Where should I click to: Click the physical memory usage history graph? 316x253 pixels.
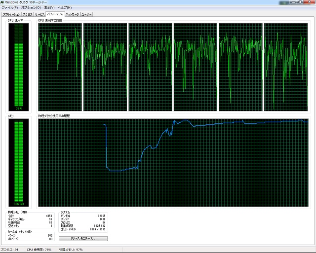point(173,163)
